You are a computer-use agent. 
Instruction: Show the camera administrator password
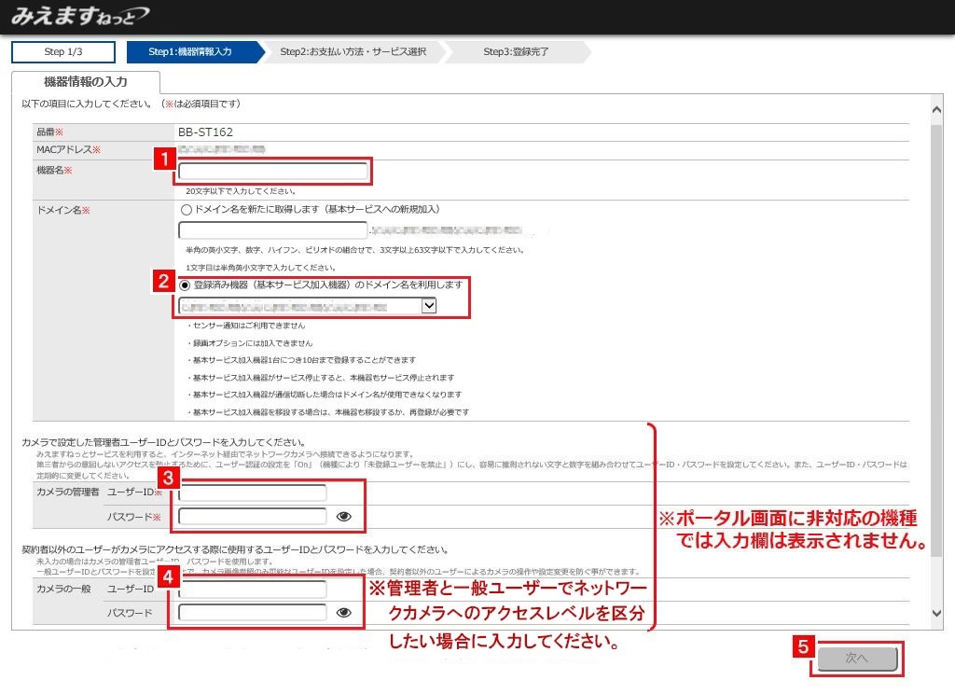343,516
